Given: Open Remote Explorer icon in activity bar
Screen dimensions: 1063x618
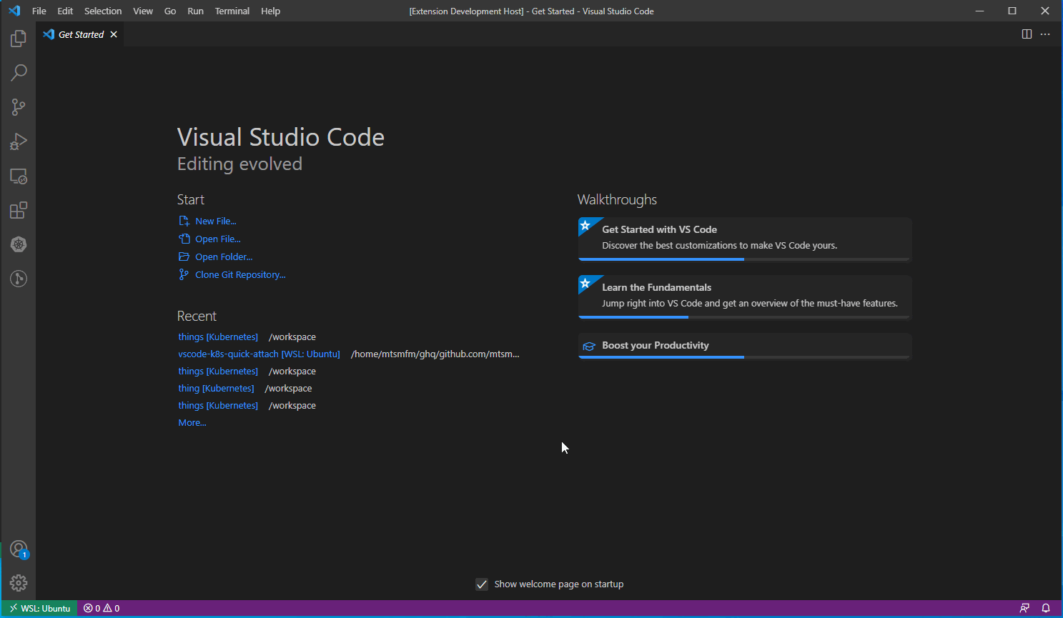Looking at the screenshot, I should [19, 176].
